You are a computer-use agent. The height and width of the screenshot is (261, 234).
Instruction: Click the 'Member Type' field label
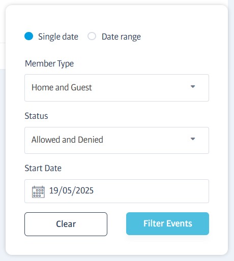(49, 64)
